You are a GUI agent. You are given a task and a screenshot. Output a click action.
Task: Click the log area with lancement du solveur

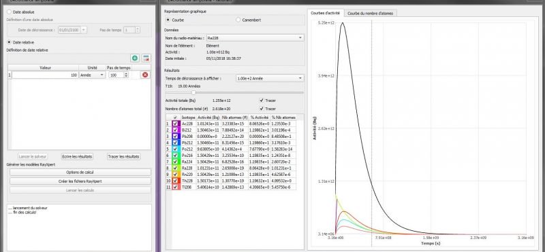click(80, 227)
